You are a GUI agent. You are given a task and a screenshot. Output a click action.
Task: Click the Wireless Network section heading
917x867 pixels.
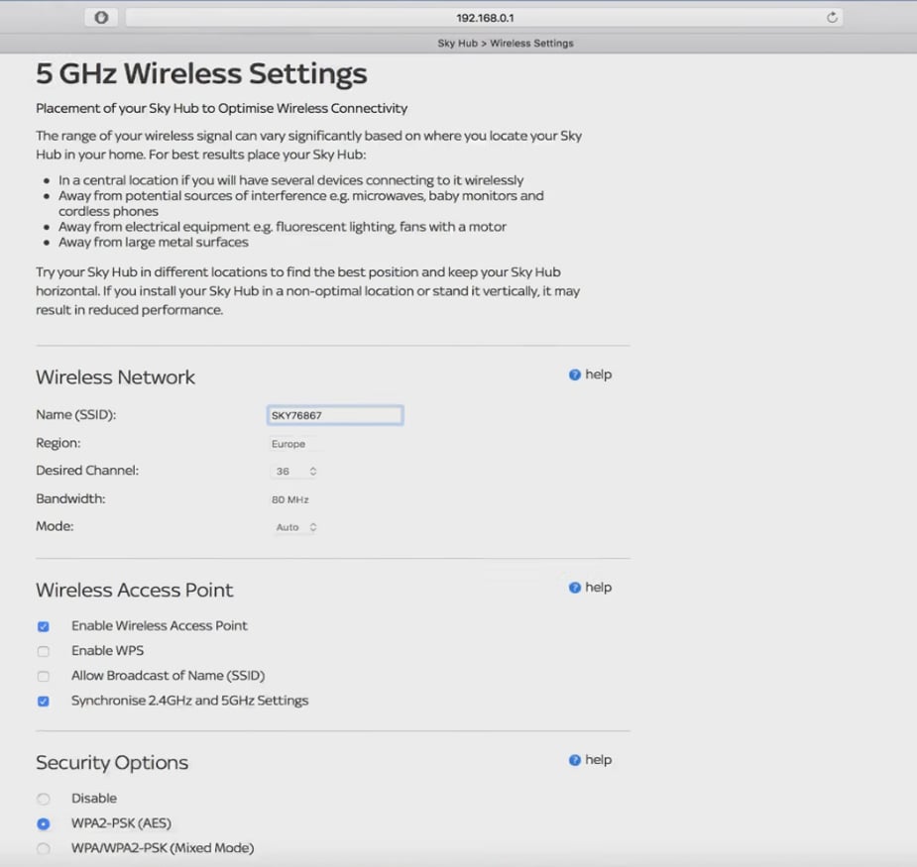tap(115, 378)
